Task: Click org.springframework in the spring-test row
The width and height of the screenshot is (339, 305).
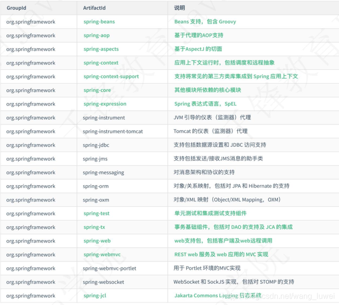Action: pos(31,214)
